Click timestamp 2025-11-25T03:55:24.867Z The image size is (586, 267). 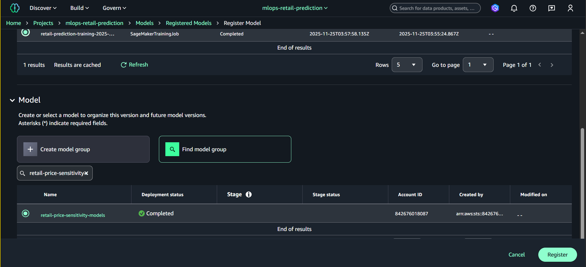pos(429,34)
